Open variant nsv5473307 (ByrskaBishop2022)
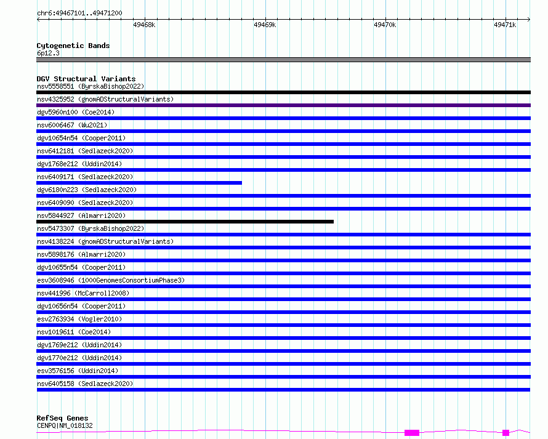Viewport: 548px width, 439px height. coord(91,228)
